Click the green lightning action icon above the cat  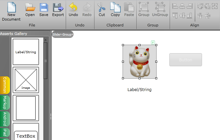coord(153,42)
